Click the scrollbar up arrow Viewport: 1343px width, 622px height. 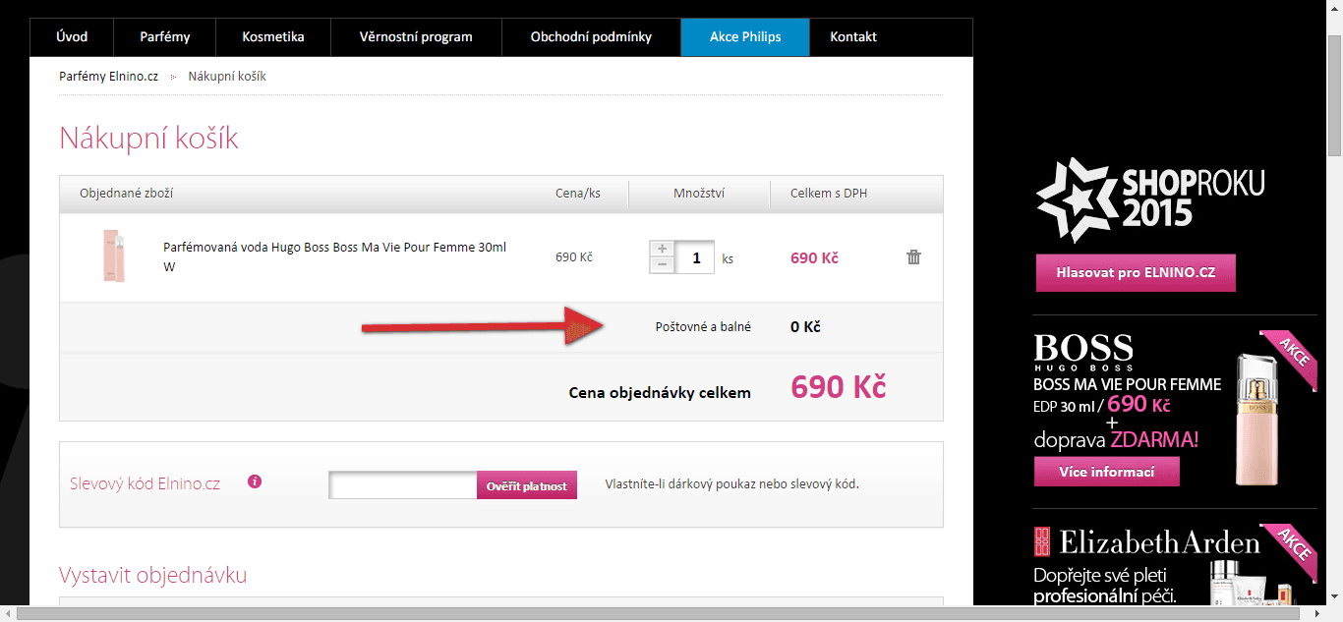tap(1334, 8)
